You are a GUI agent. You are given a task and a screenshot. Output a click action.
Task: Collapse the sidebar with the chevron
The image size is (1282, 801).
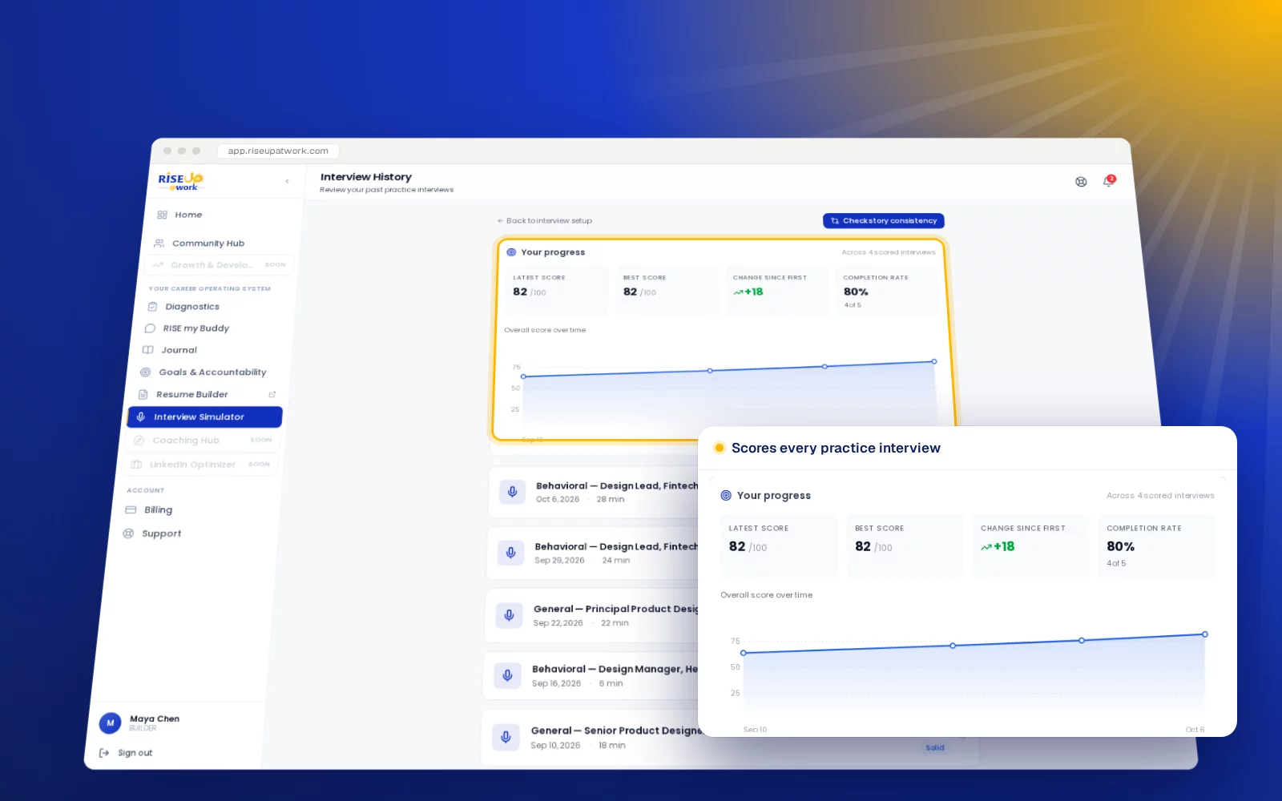click(288, 182)
